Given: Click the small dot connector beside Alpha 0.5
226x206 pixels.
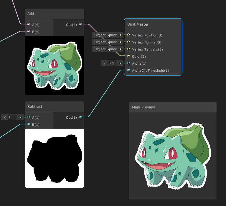Looking at the screenshot, I should (121, 63).
